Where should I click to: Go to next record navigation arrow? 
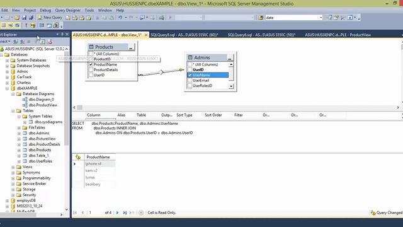pyautogui.click(x=118, y=212)
